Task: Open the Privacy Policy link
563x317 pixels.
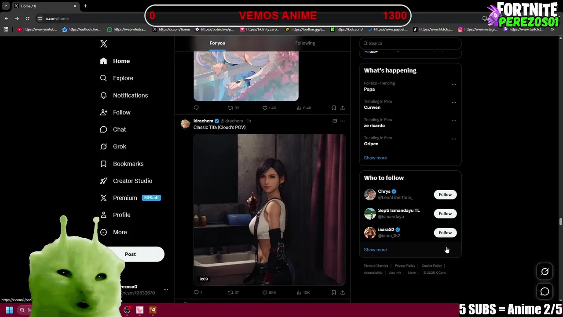Action: click(405, 266)
